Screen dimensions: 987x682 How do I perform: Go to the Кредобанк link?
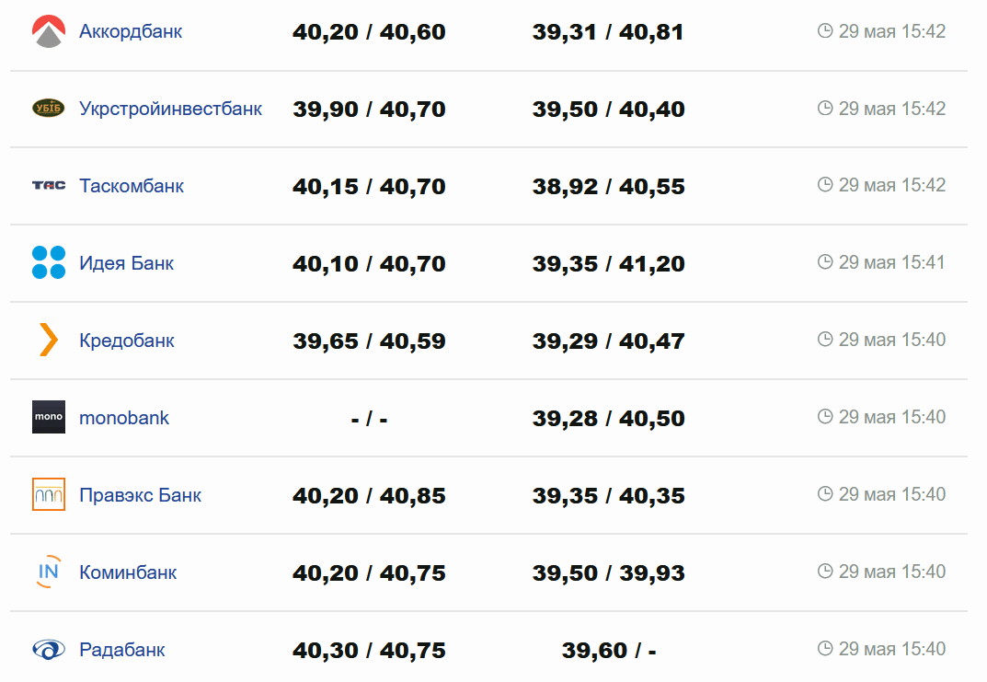pos(127,341)
